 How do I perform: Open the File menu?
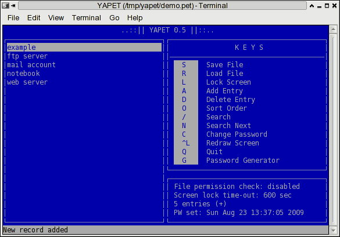13,18
